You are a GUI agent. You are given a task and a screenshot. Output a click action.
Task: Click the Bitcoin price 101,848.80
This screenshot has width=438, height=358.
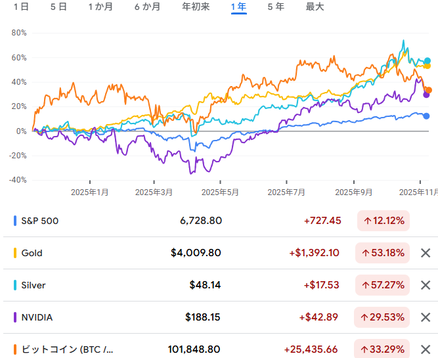[x=194, y=349]
